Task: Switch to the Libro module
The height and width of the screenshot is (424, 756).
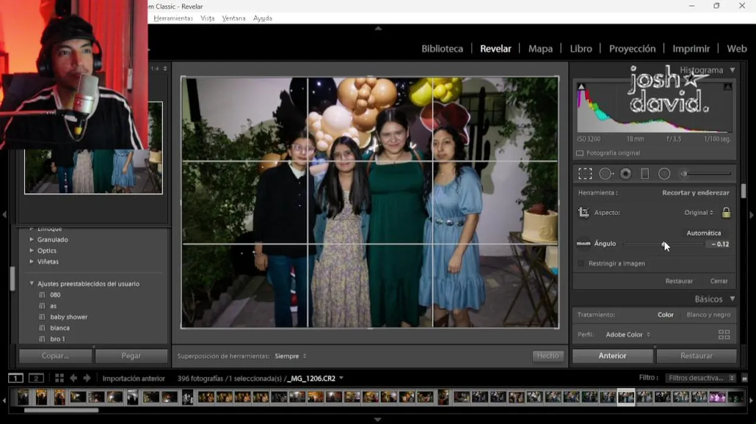Action: click(x=581, y=49)
